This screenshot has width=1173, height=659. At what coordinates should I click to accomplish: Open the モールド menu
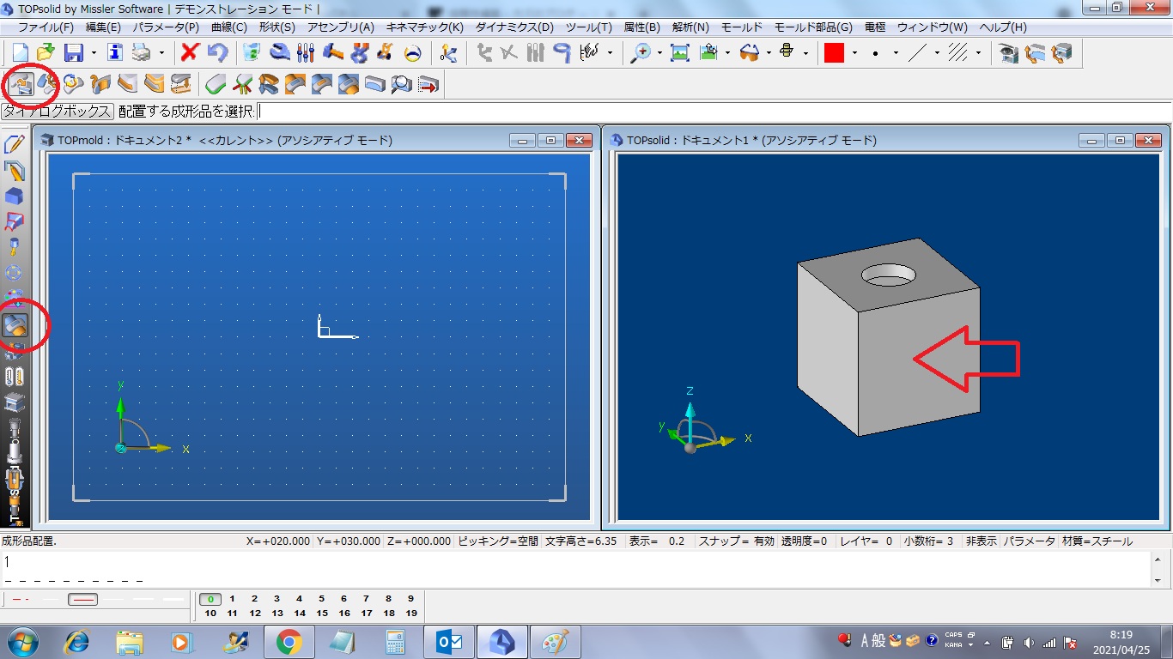pos(740,27)
